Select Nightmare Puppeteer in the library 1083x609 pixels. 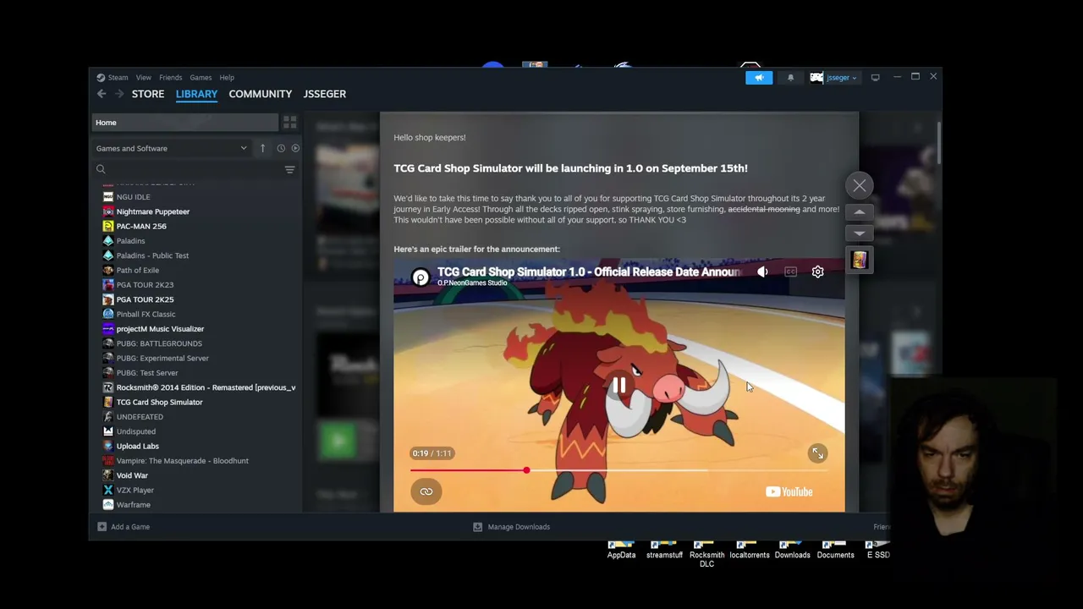coord(153,211)
